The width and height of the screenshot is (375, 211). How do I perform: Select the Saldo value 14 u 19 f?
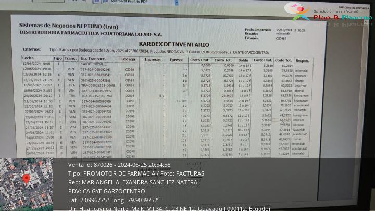[x=244, y=101]
